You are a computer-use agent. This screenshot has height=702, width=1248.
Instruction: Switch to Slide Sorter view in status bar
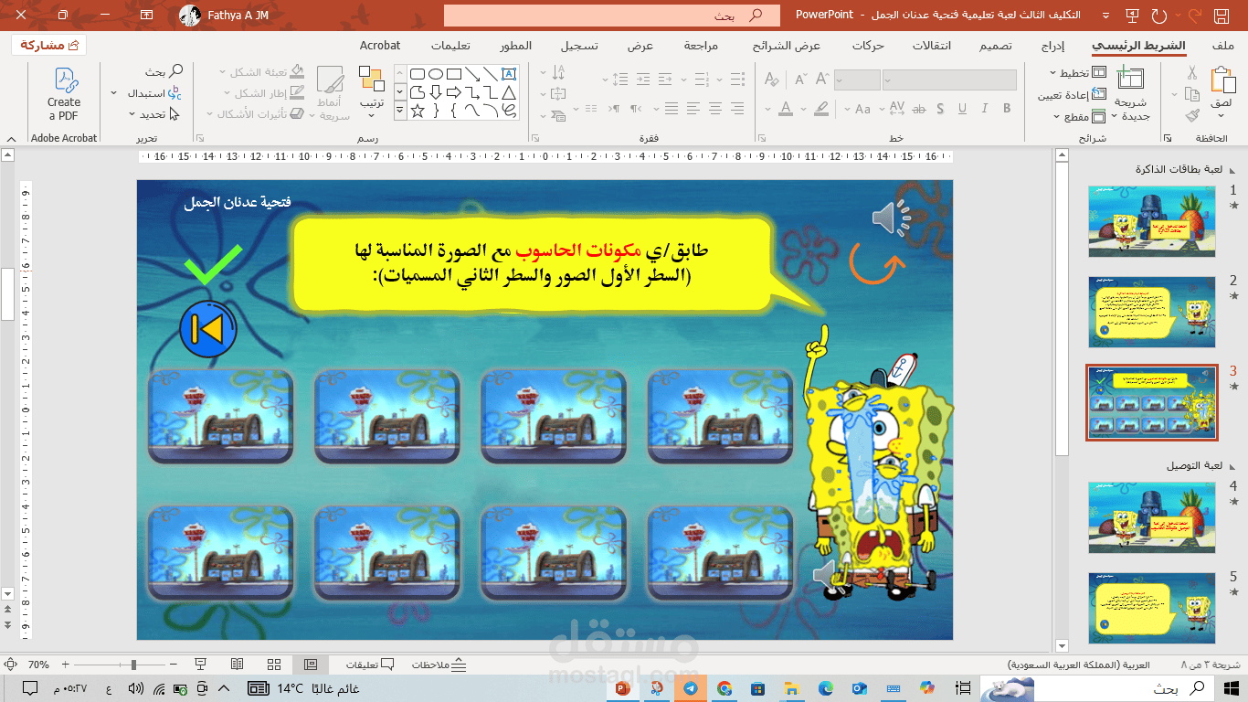(274, 665)
